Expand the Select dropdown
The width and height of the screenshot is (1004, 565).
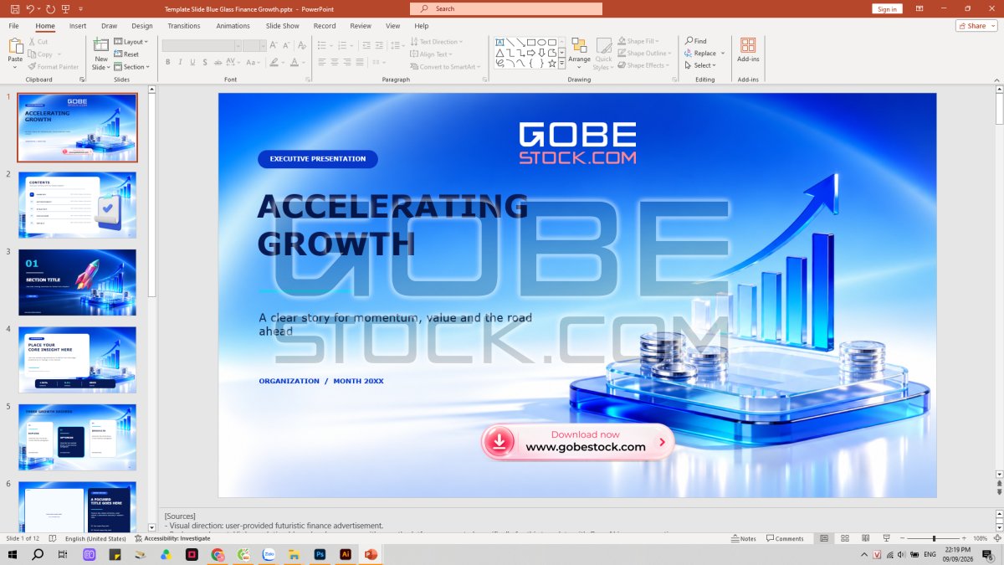699,65
